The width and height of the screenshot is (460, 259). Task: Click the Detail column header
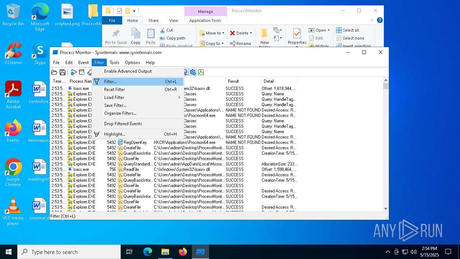click(279, 81)
